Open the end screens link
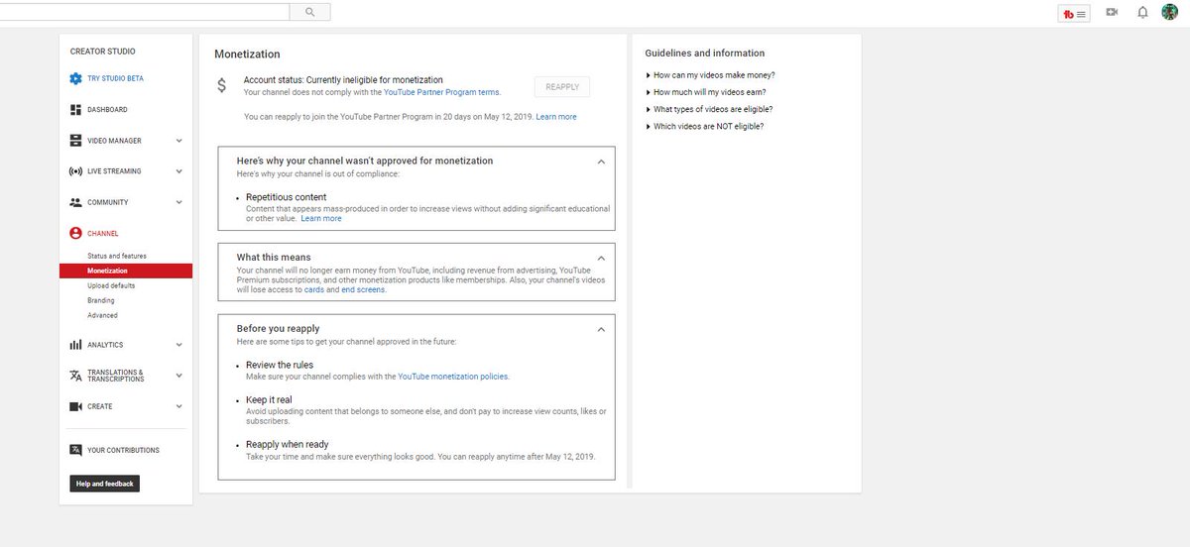 [363, 289]
